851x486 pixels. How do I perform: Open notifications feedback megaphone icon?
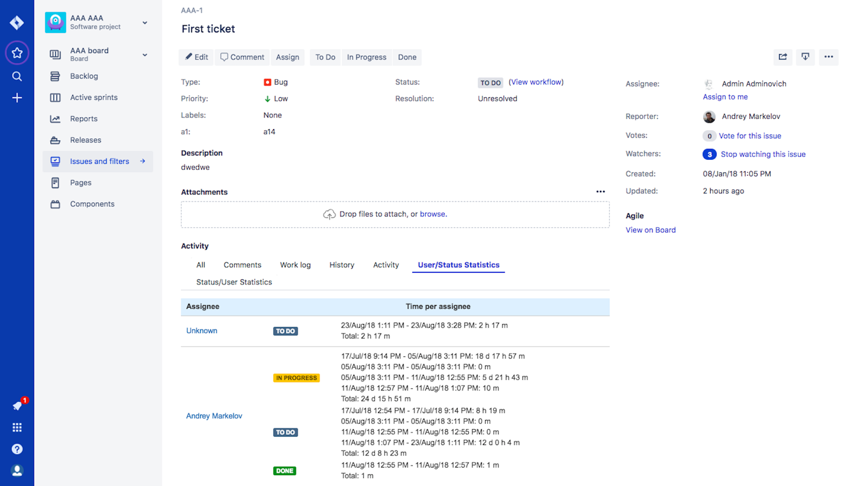click(x=17, y=406)
